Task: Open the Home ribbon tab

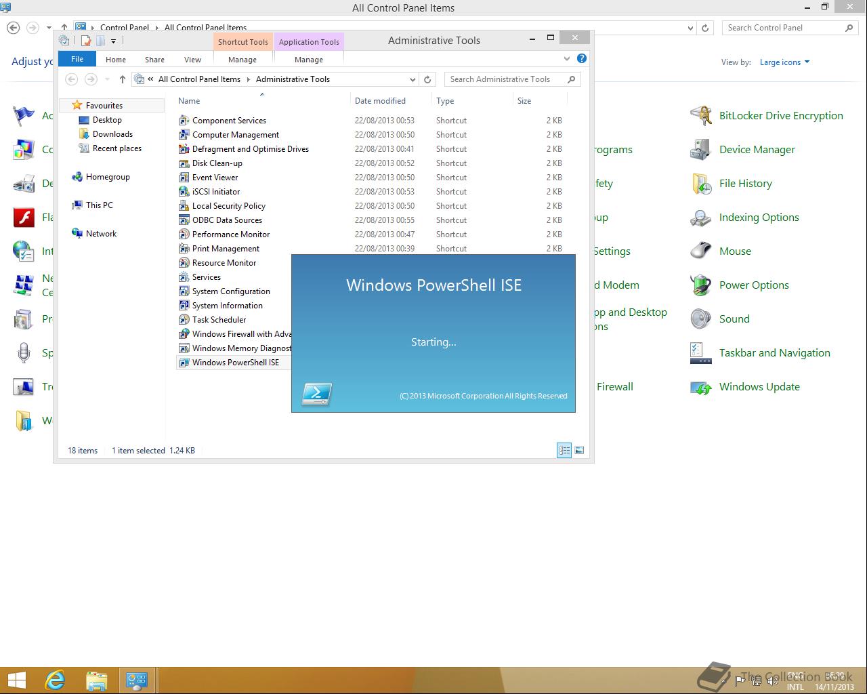Action: click(116, 60)
